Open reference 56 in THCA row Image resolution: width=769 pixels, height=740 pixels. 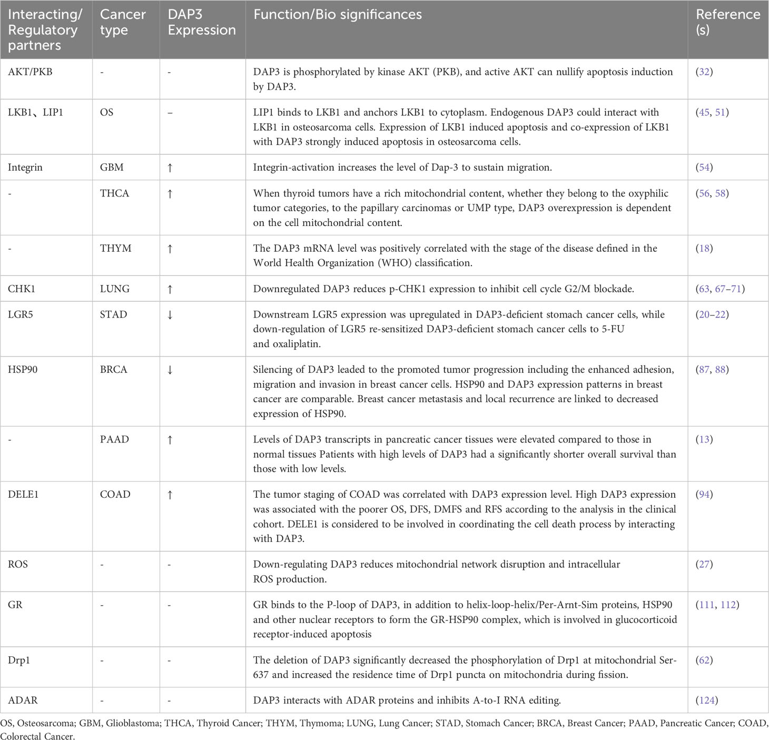click(704, 193)
